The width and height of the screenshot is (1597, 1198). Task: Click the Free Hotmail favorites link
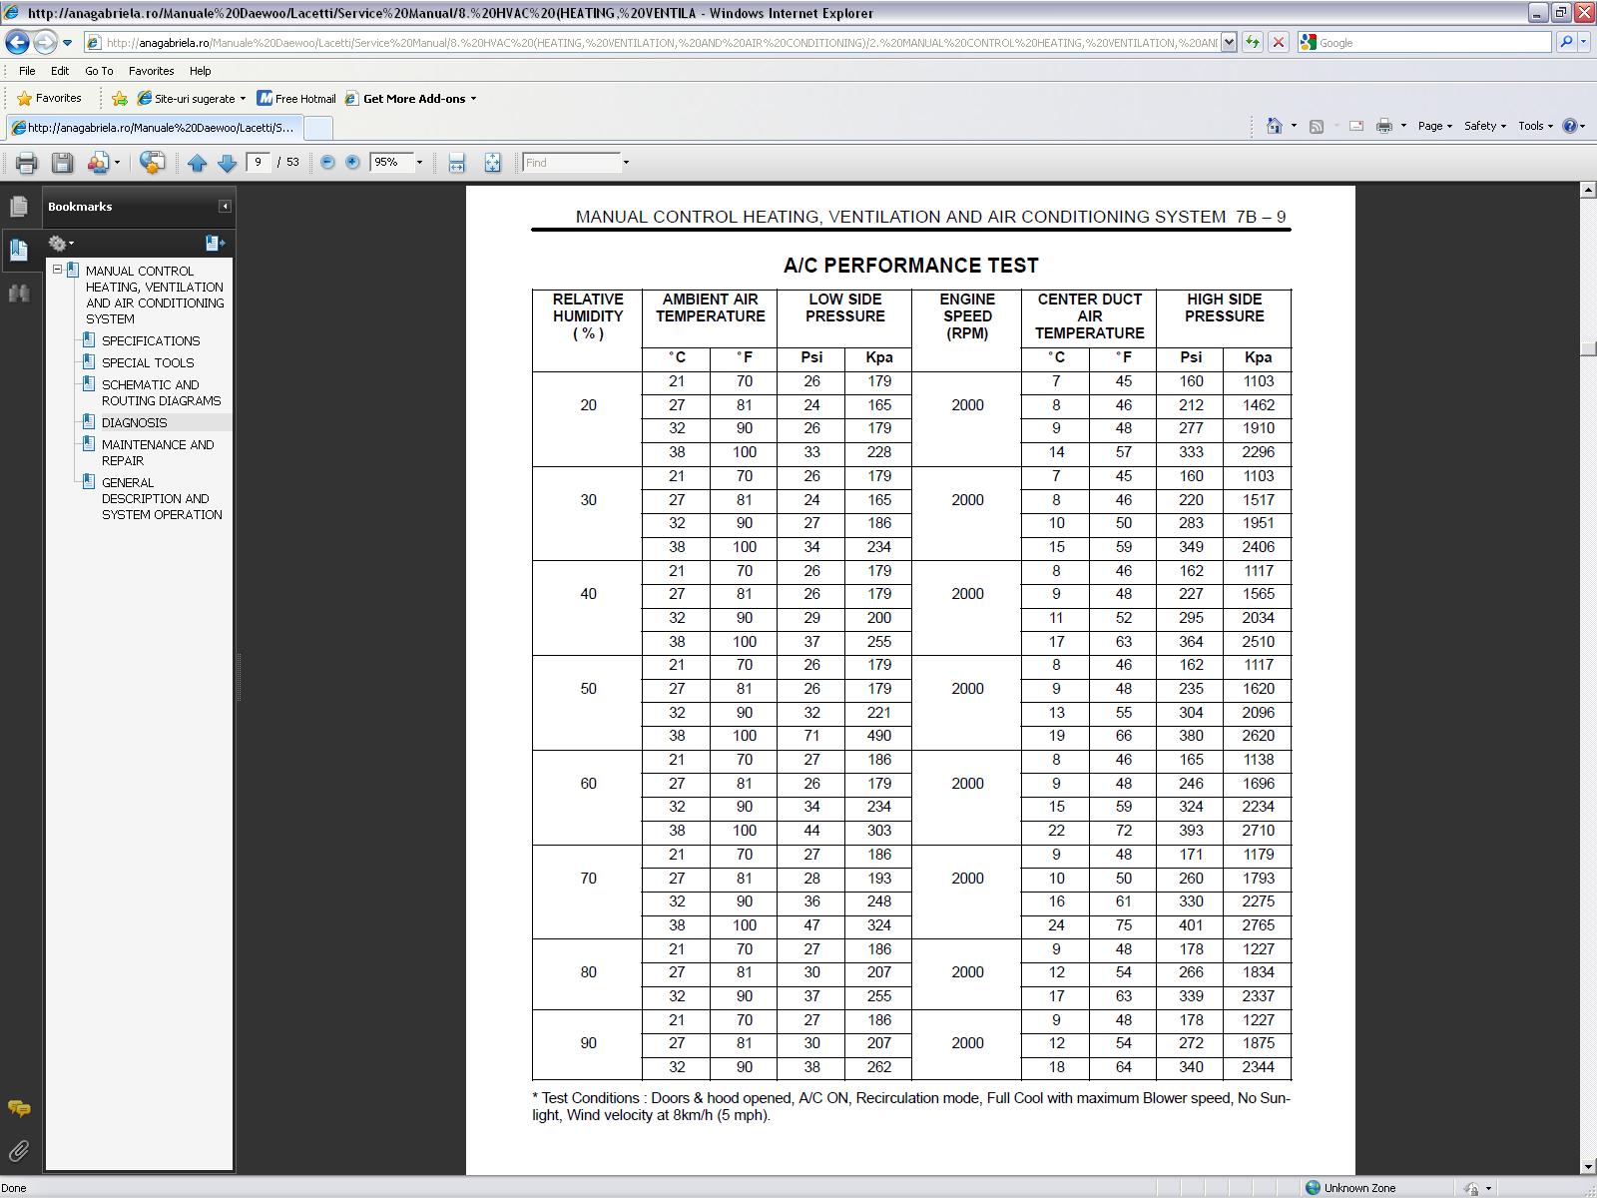click(x=296, y=98)
